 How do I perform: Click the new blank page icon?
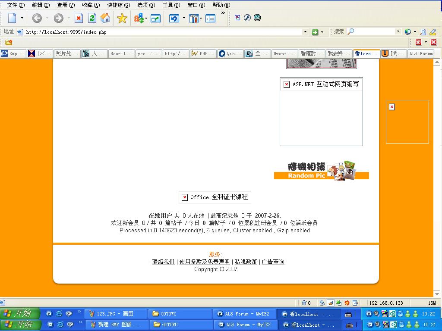(12, 18)
